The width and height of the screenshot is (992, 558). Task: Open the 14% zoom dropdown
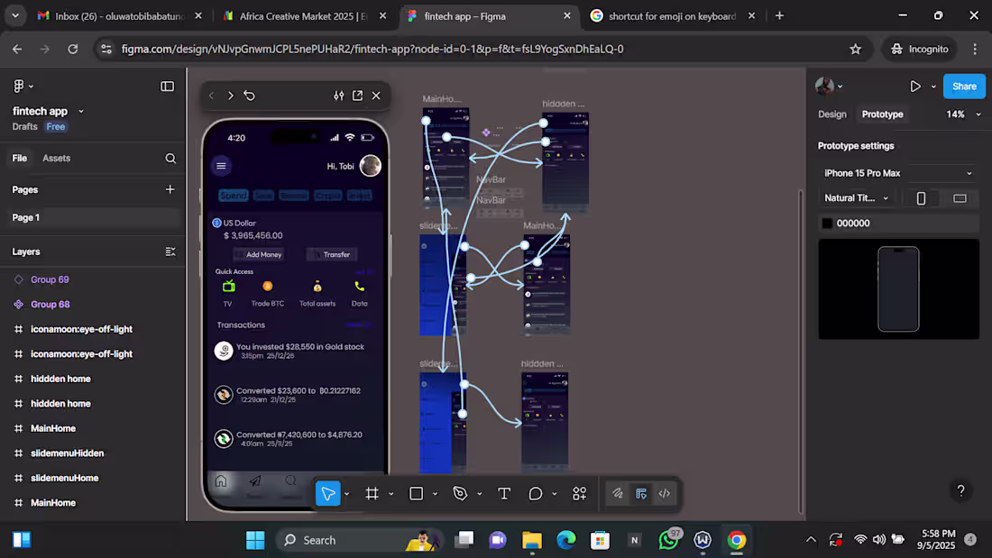[963, 114]
